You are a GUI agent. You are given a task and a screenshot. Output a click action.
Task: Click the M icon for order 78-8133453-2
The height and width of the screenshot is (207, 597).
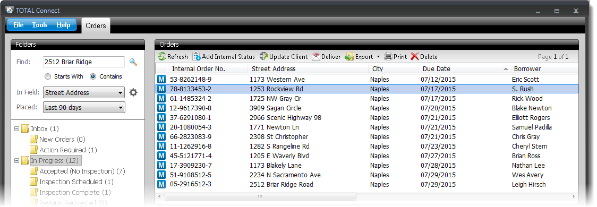161,89
